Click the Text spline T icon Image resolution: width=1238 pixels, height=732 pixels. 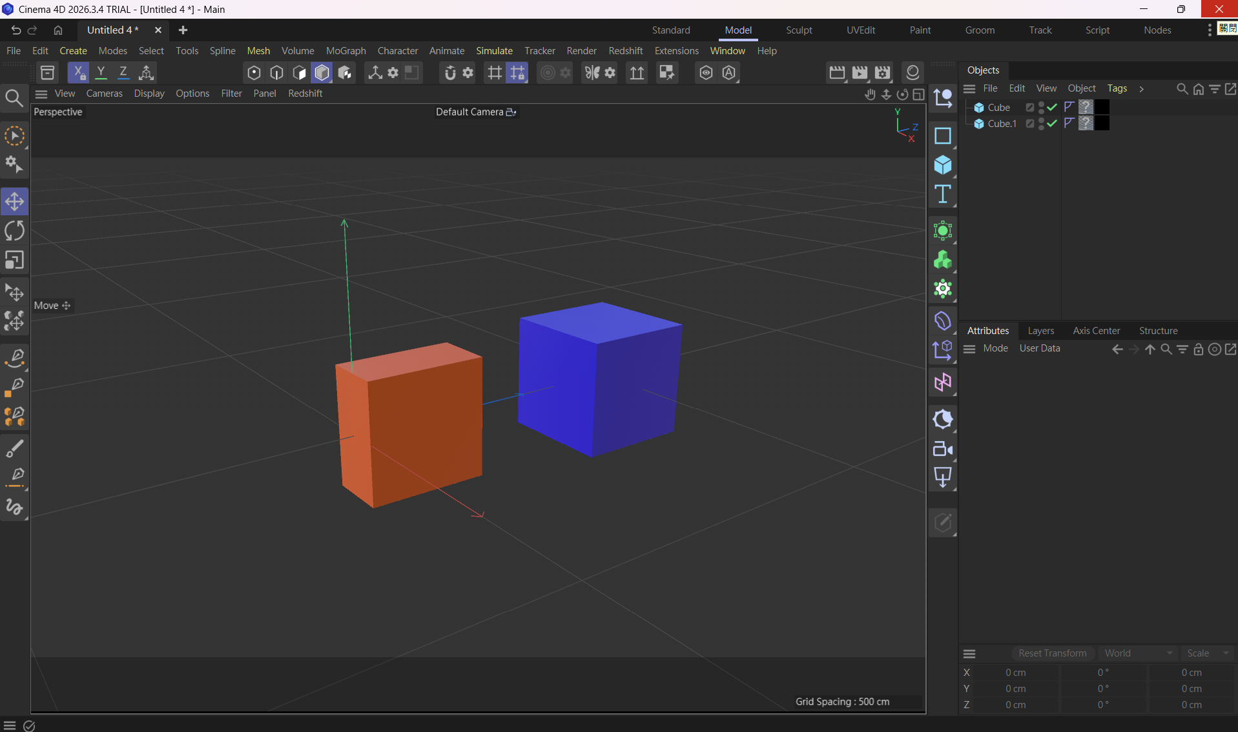(x=943, y=194)
